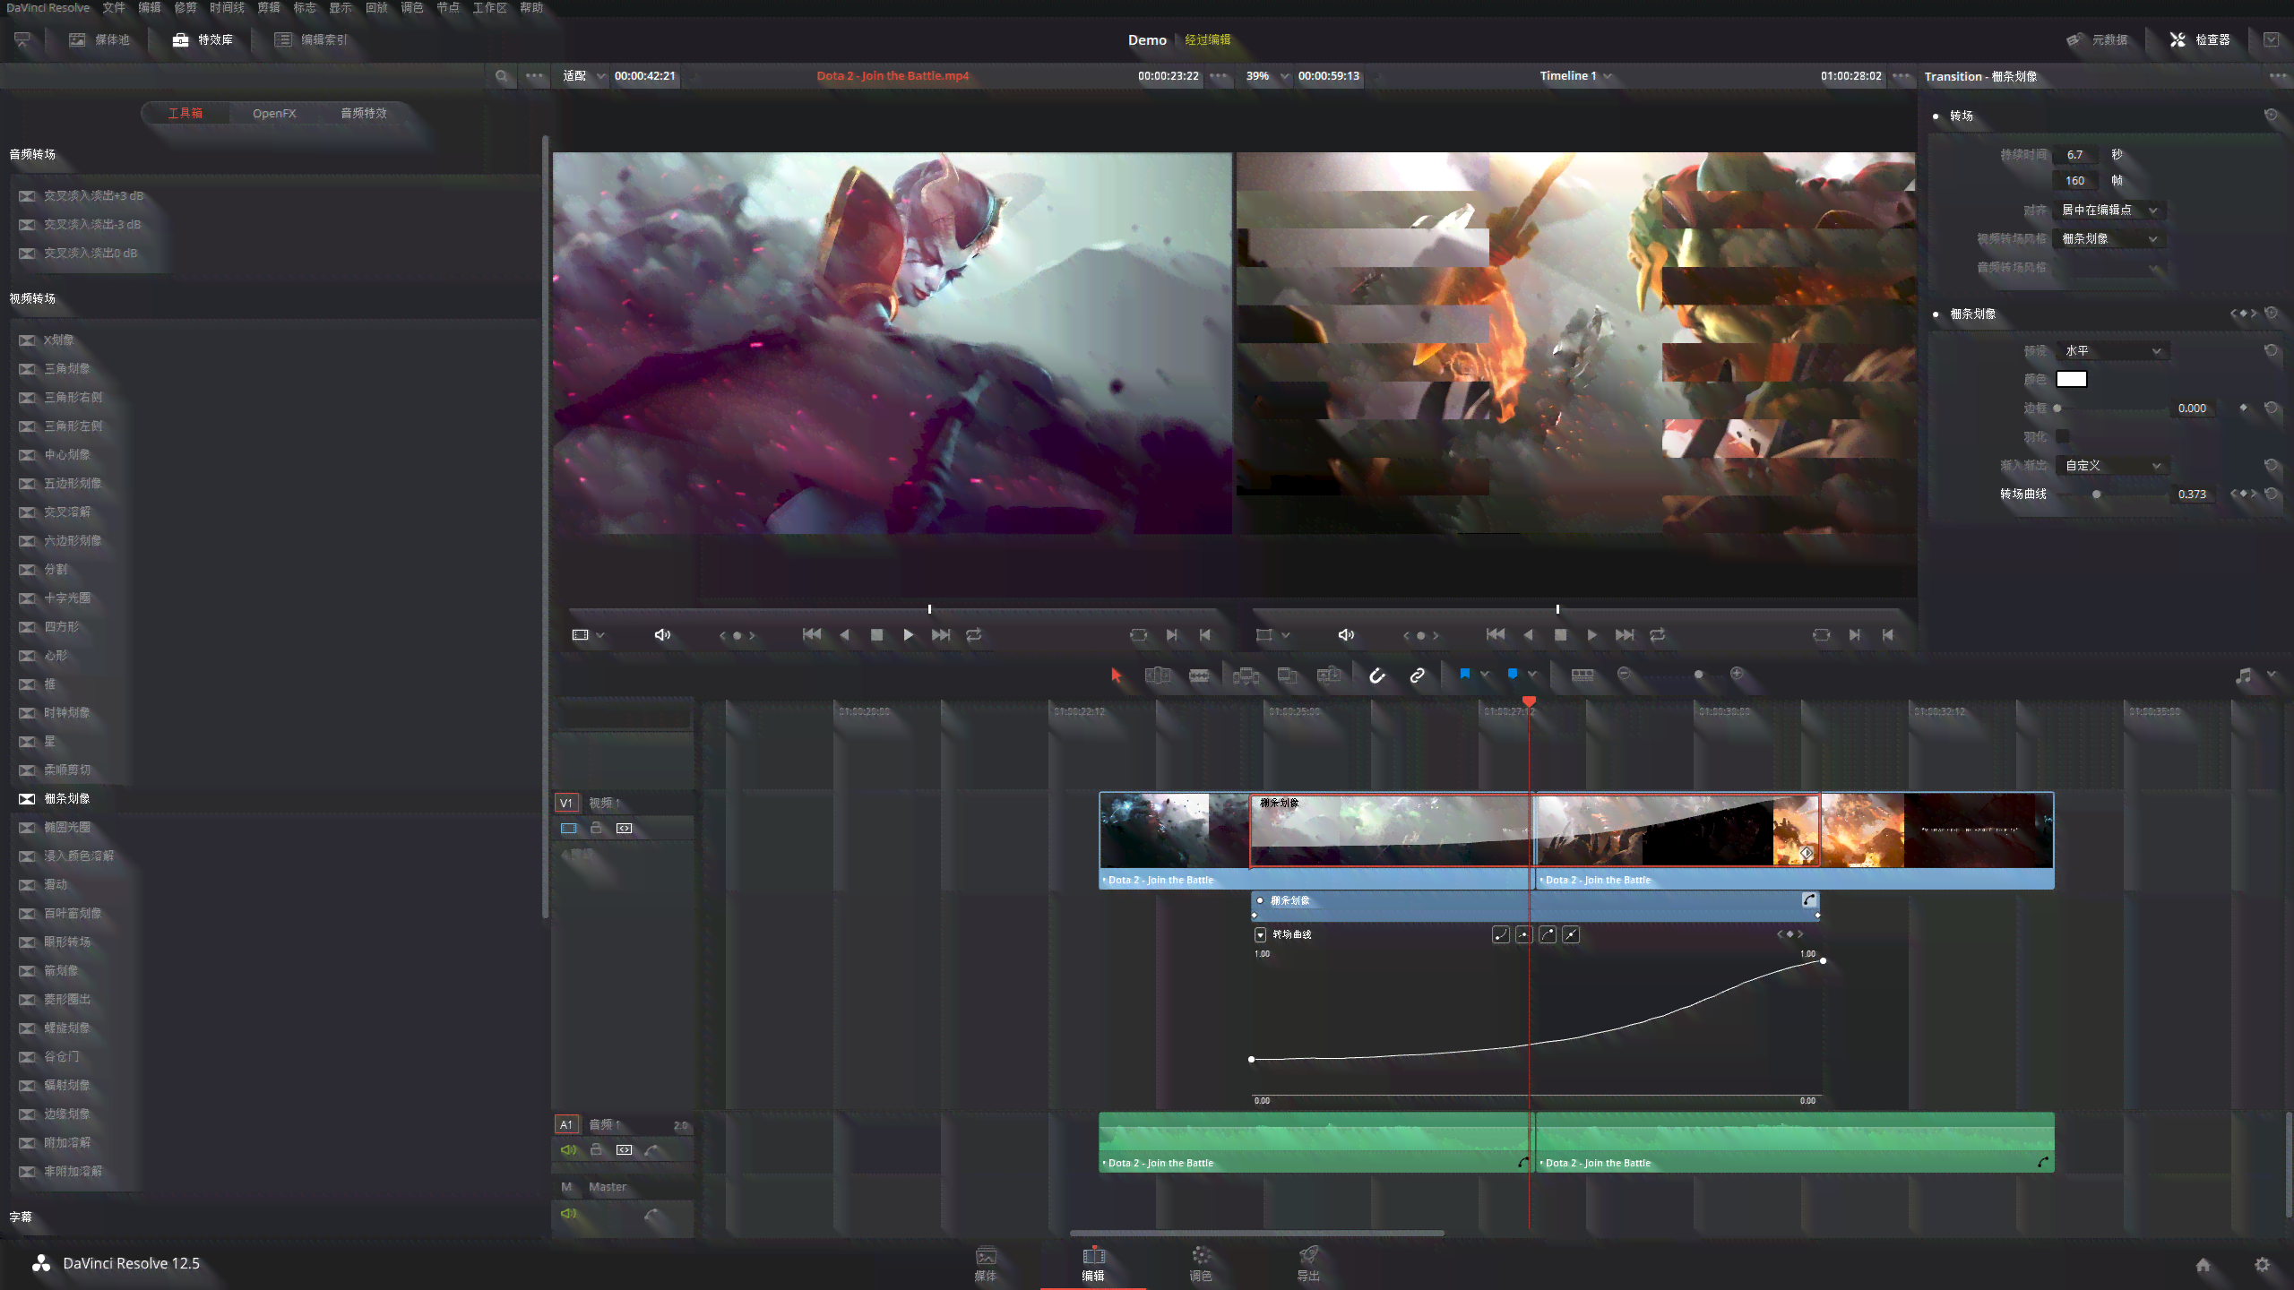Screen dimensions: 2294x1290
Task: Open the 工作区 menu
Action: tap(490, 7)
